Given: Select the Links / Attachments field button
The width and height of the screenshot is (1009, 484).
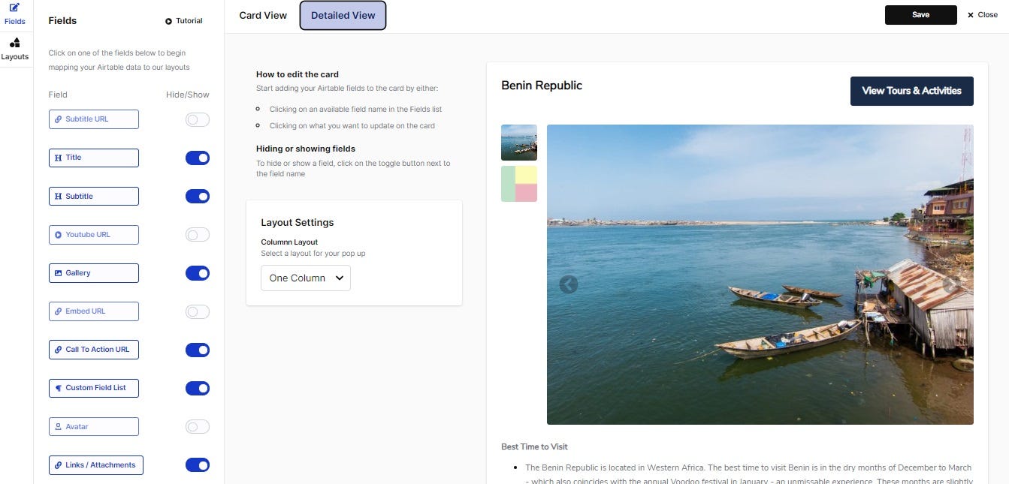Looking at the screenshot, I should [96, 465].
